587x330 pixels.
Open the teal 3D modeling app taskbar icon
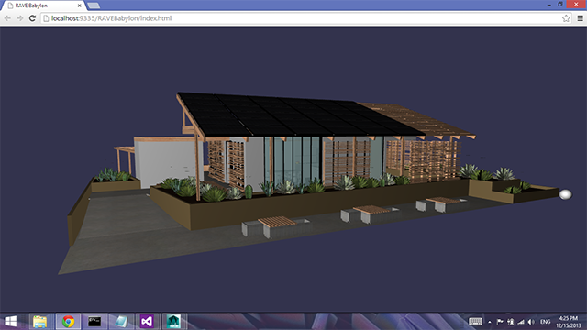point(173,322)
